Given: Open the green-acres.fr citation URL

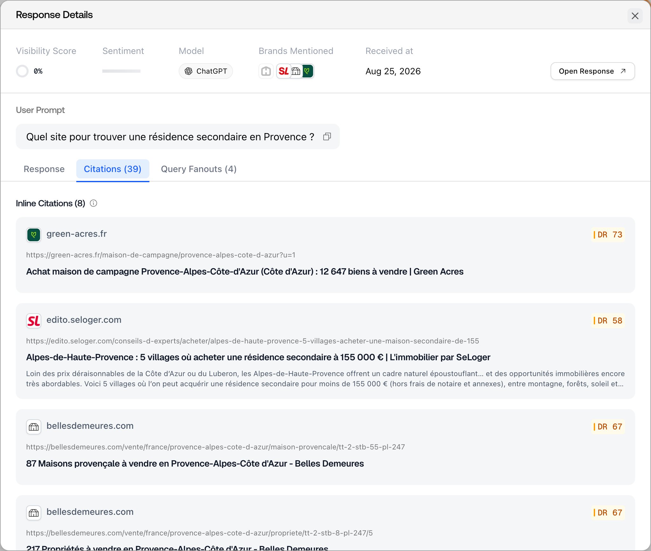Looking at the screenshot, I should coord(161,255).
